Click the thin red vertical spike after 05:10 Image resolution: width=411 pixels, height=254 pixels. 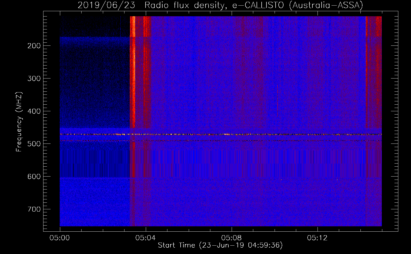(x=277, y=101)
